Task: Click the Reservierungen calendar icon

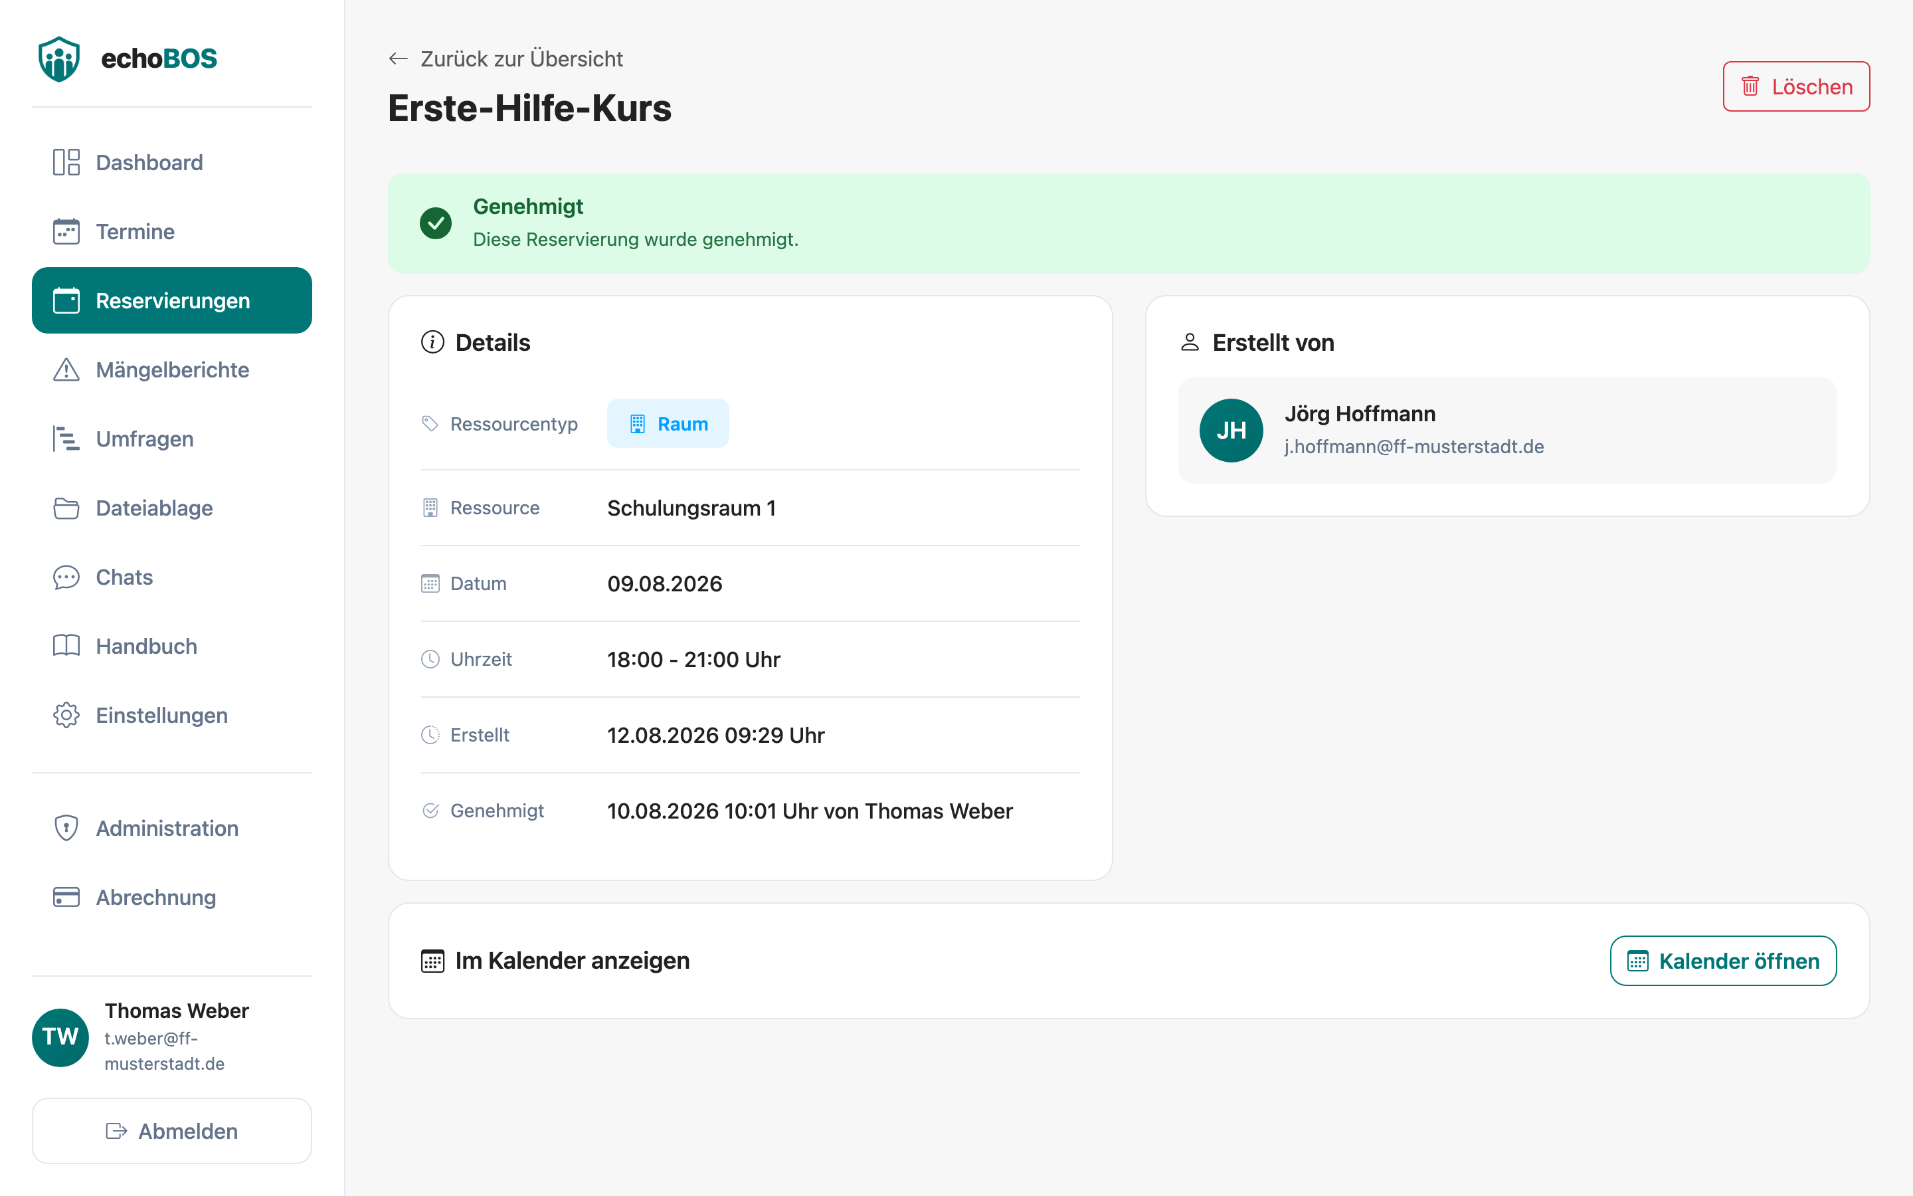Action: tap(66, 300)
